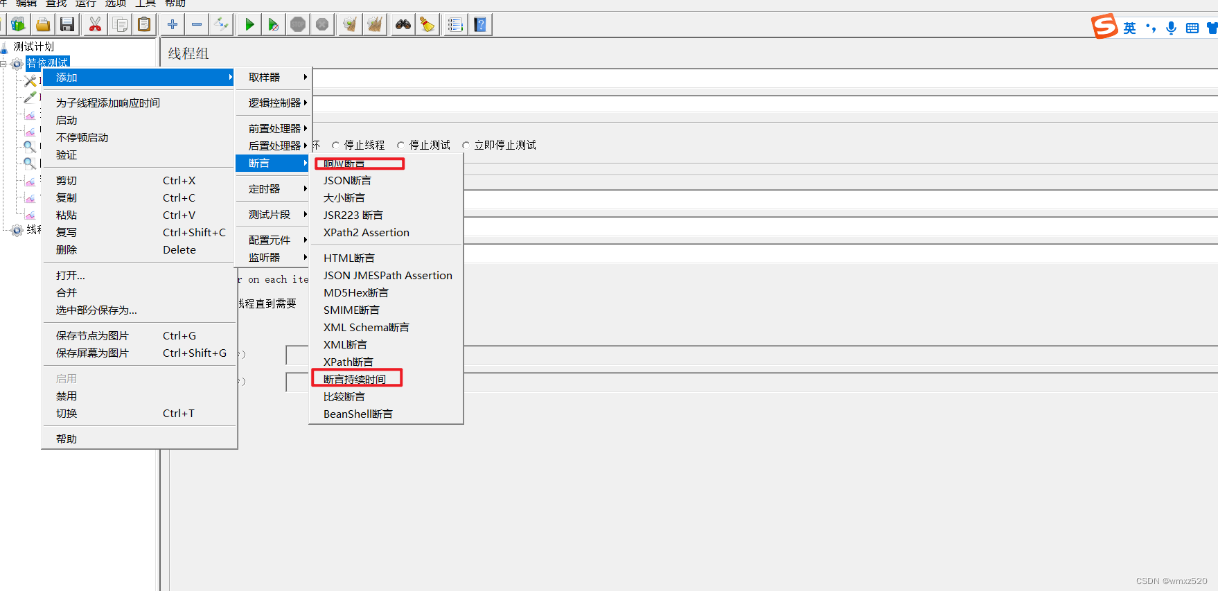The image size is (1218, 591).
Task: Choose 禁用 in the context menu
Action: 139,396
